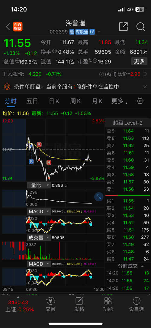
Task: Open chart settings gear icon
Action: coord(140,101)
